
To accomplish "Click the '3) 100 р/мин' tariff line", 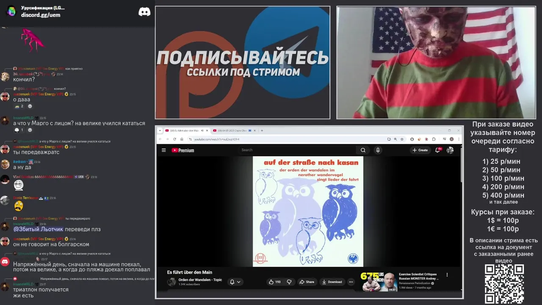I will pos(503,178).
